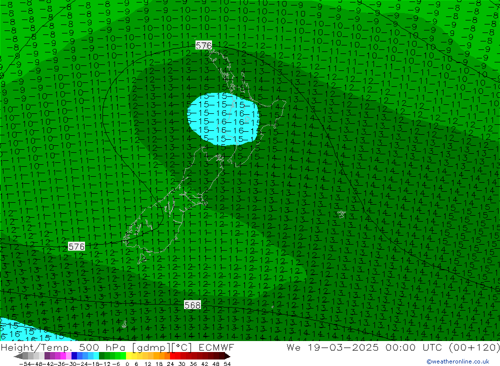The image size is (500, 366).
Task: Click the '54' maximum value on the legend scale
Action: 227,364
